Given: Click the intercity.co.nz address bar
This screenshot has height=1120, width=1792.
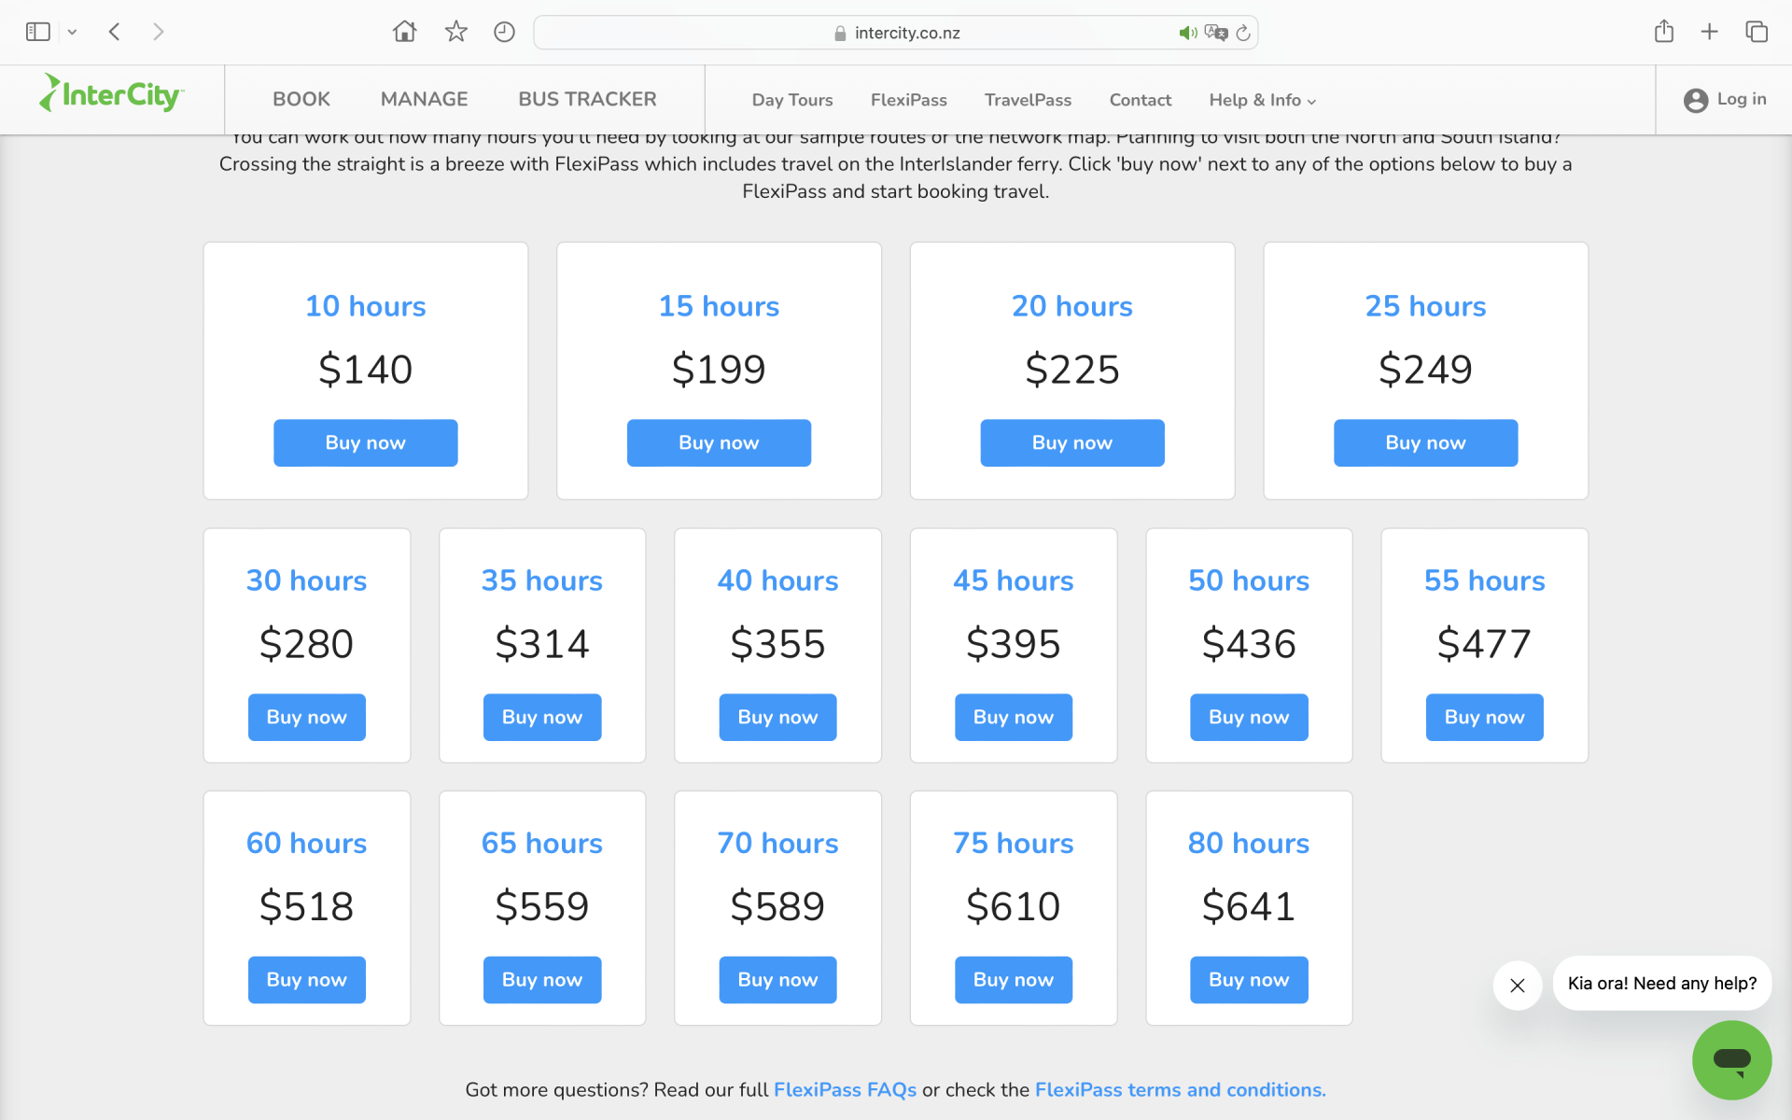Looking at the screenshot, I should coord(896,33).
